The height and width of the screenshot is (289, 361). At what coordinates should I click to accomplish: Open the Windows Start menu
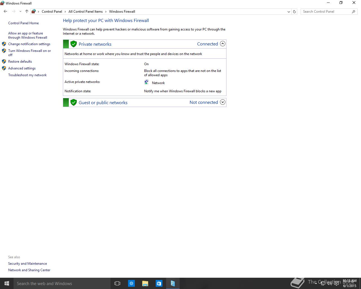pyautogui.click(x=7, y=283)
